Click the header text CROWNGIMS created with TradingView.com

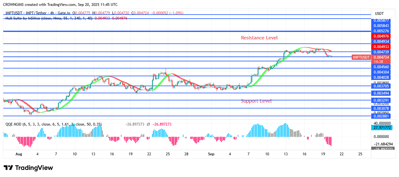[60, 5]
